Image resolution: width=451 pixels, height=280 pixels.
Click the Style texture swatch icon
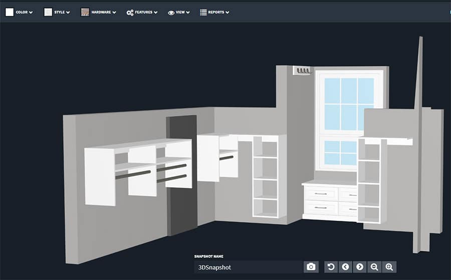(48, 12)
